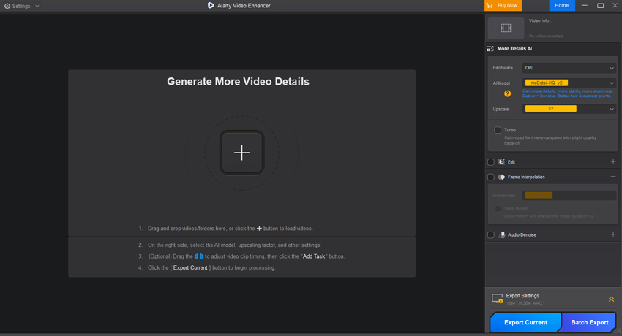The width and height of the screenshot is (622, 336).
Task: Open the Hardware CPU dropdown
Action: click(x=569, y=68)
